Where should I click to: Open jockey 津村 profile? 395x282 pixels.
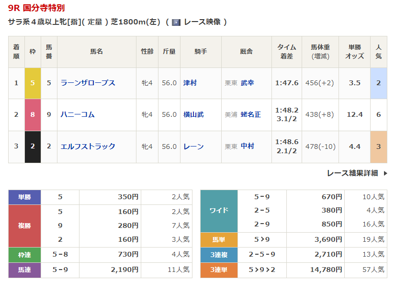pyautogui.click(x=190, y=83)
